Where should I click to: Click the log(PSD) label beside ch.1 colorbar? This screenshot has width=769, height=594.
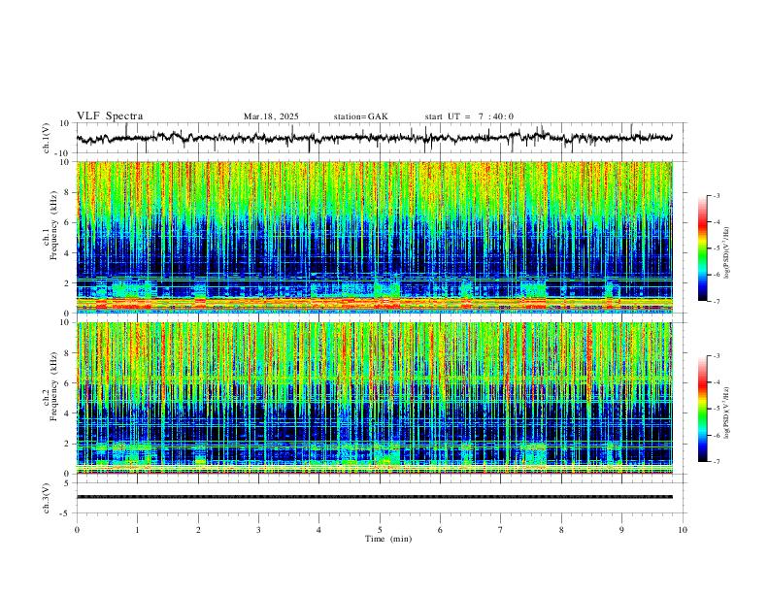point(727,253)
